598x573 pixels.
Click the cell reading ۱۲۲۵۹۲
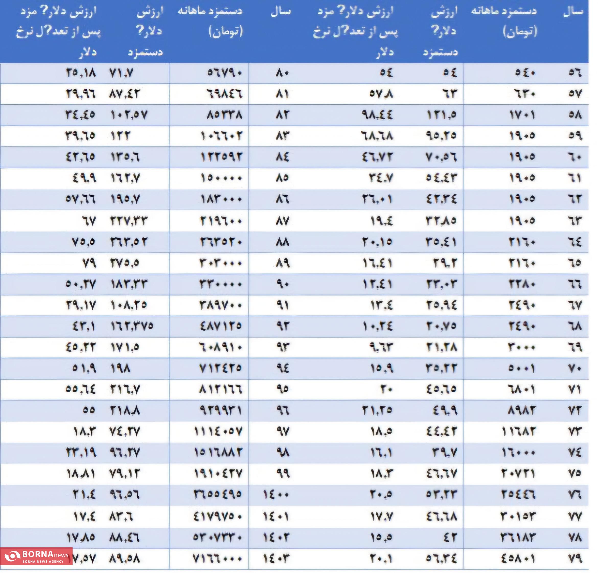pos(221,157)
